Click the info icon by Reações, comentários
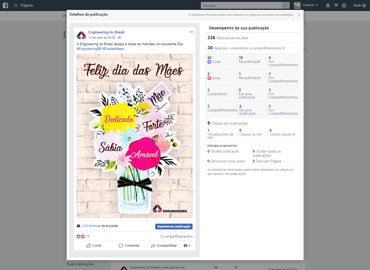Screen dimensions: 370x270 coord(284,48)
